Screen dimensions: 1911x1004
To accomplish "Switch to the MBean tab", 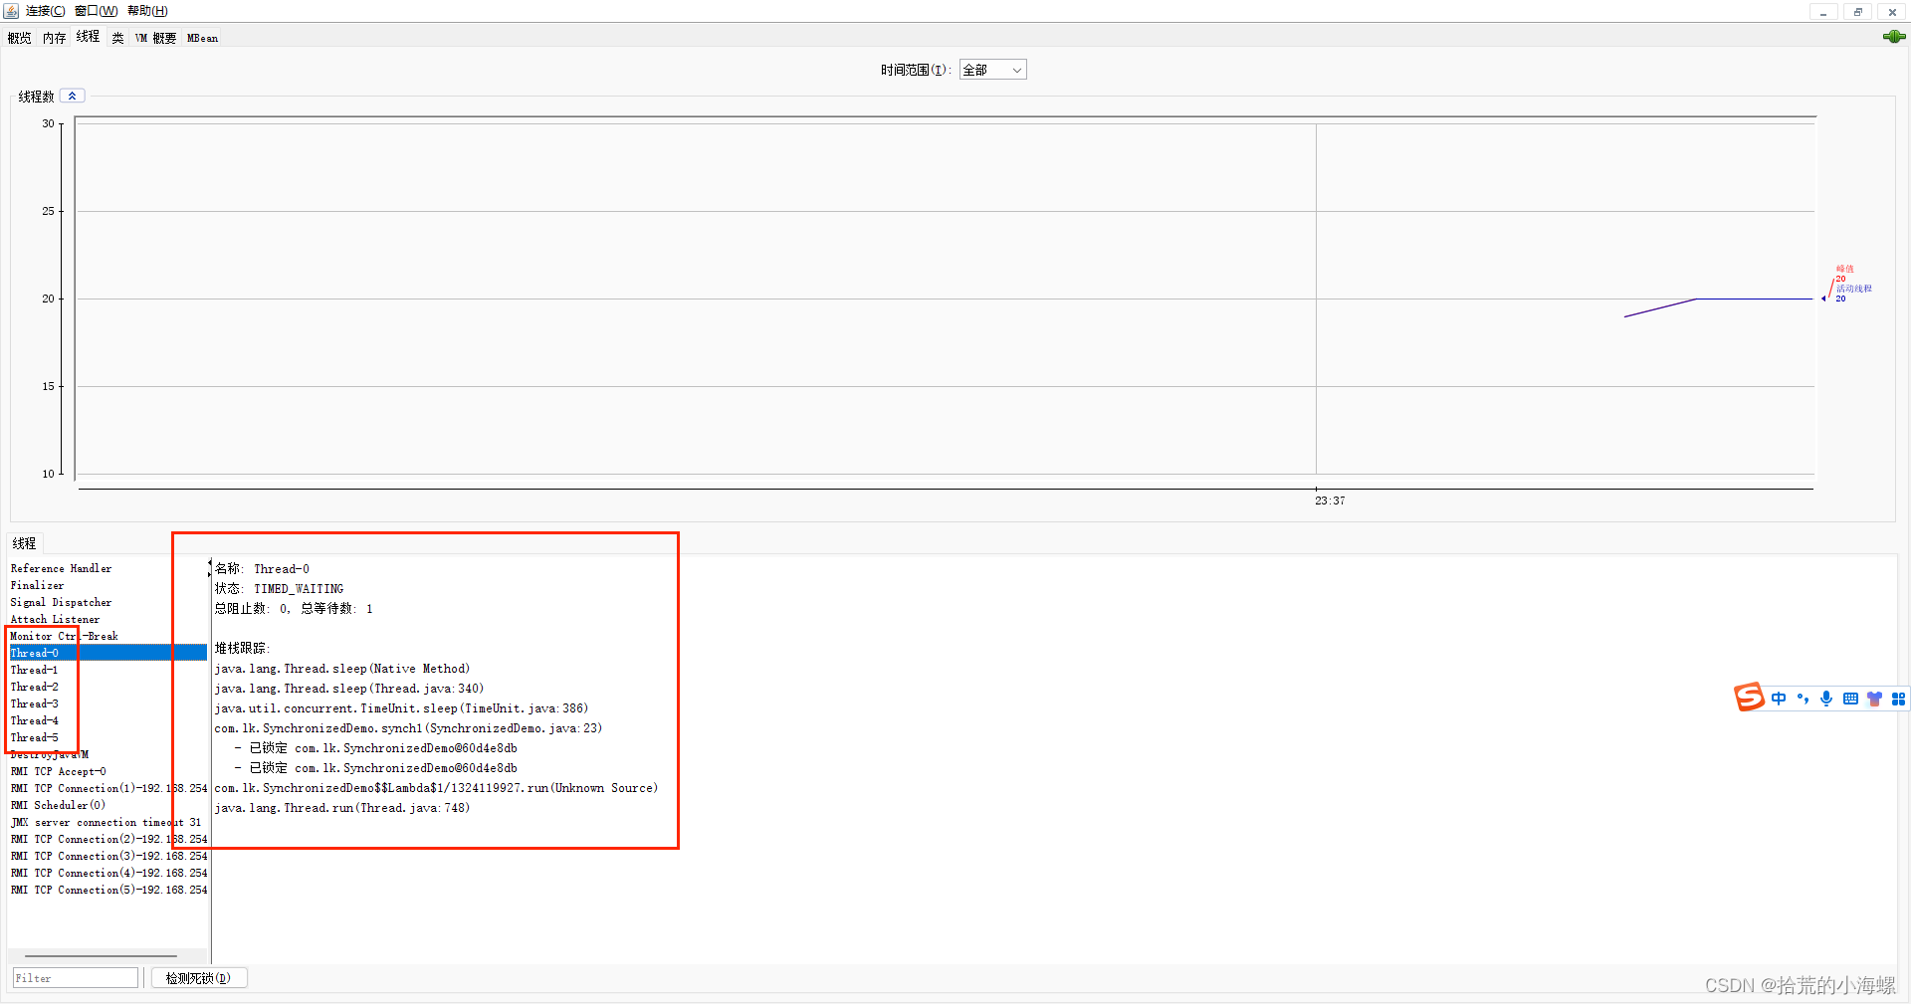I will coord(202,38).
